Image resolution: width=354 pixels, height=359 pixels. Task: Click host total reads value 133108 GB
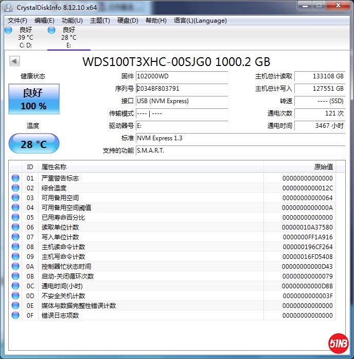pyautogui.click(x=320, y=76)
